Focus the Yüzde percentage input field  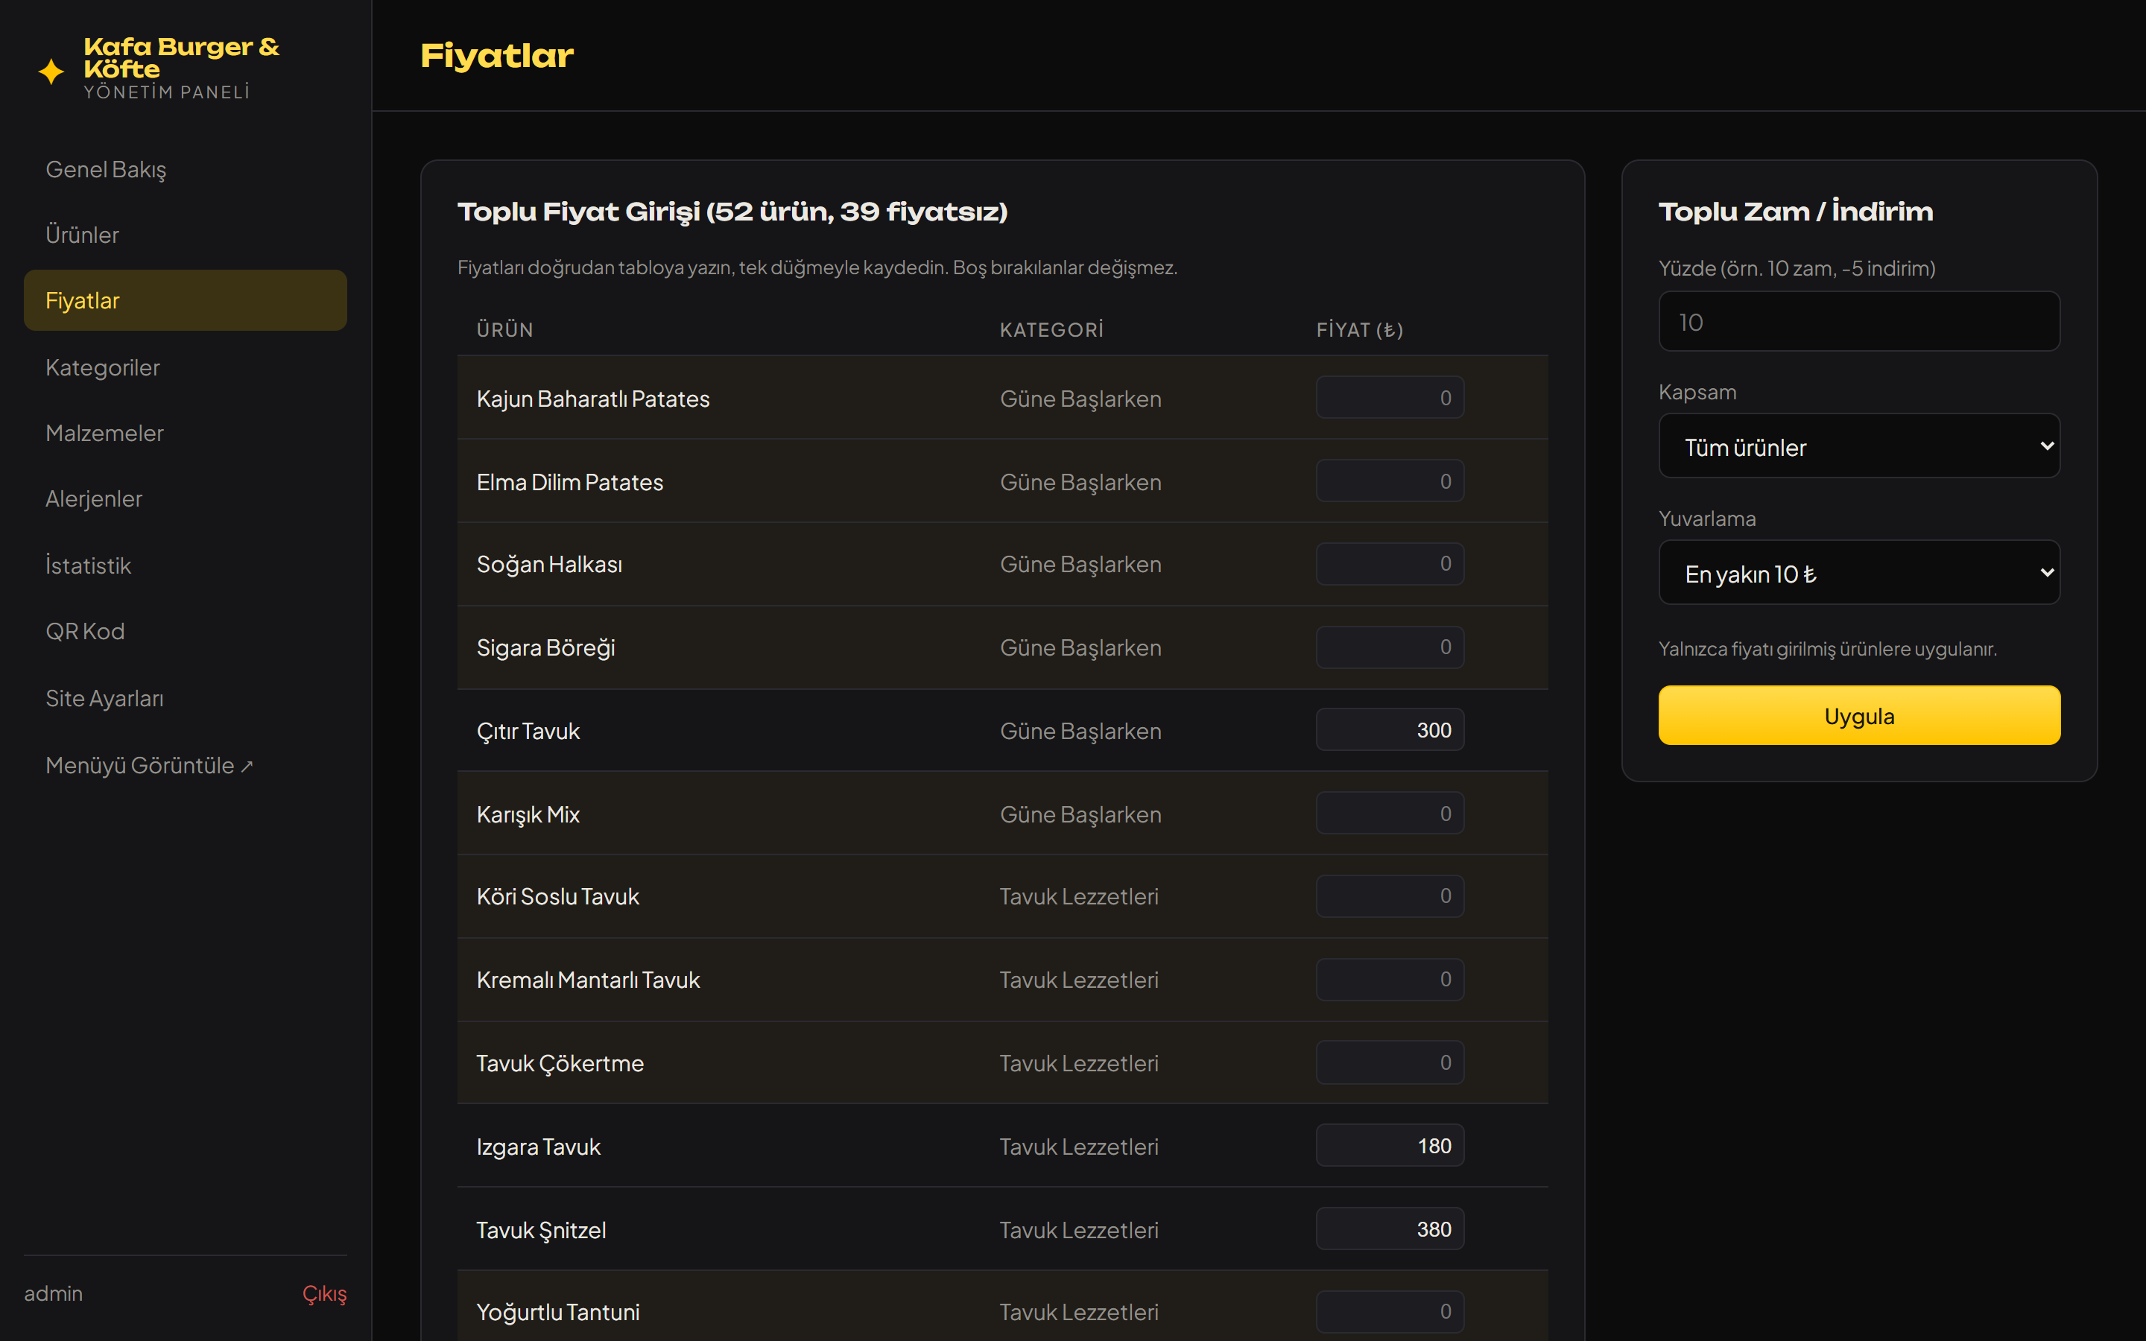click(1858, 321)
